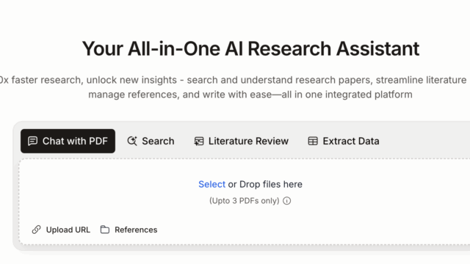
Task: Click the Literature Review tab icon
Action: [x=199, y=141]
